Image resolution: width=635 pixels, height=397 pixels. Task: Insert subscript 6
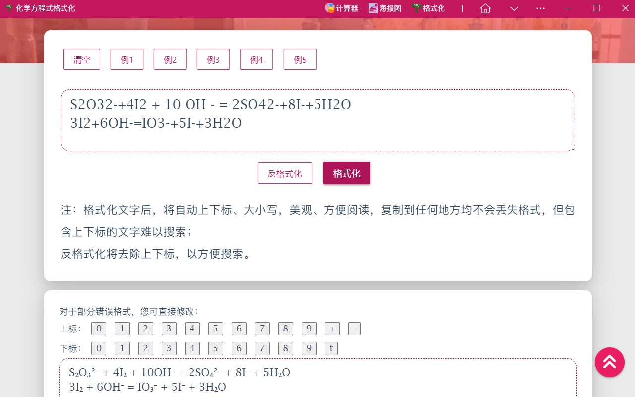[239, 348]
